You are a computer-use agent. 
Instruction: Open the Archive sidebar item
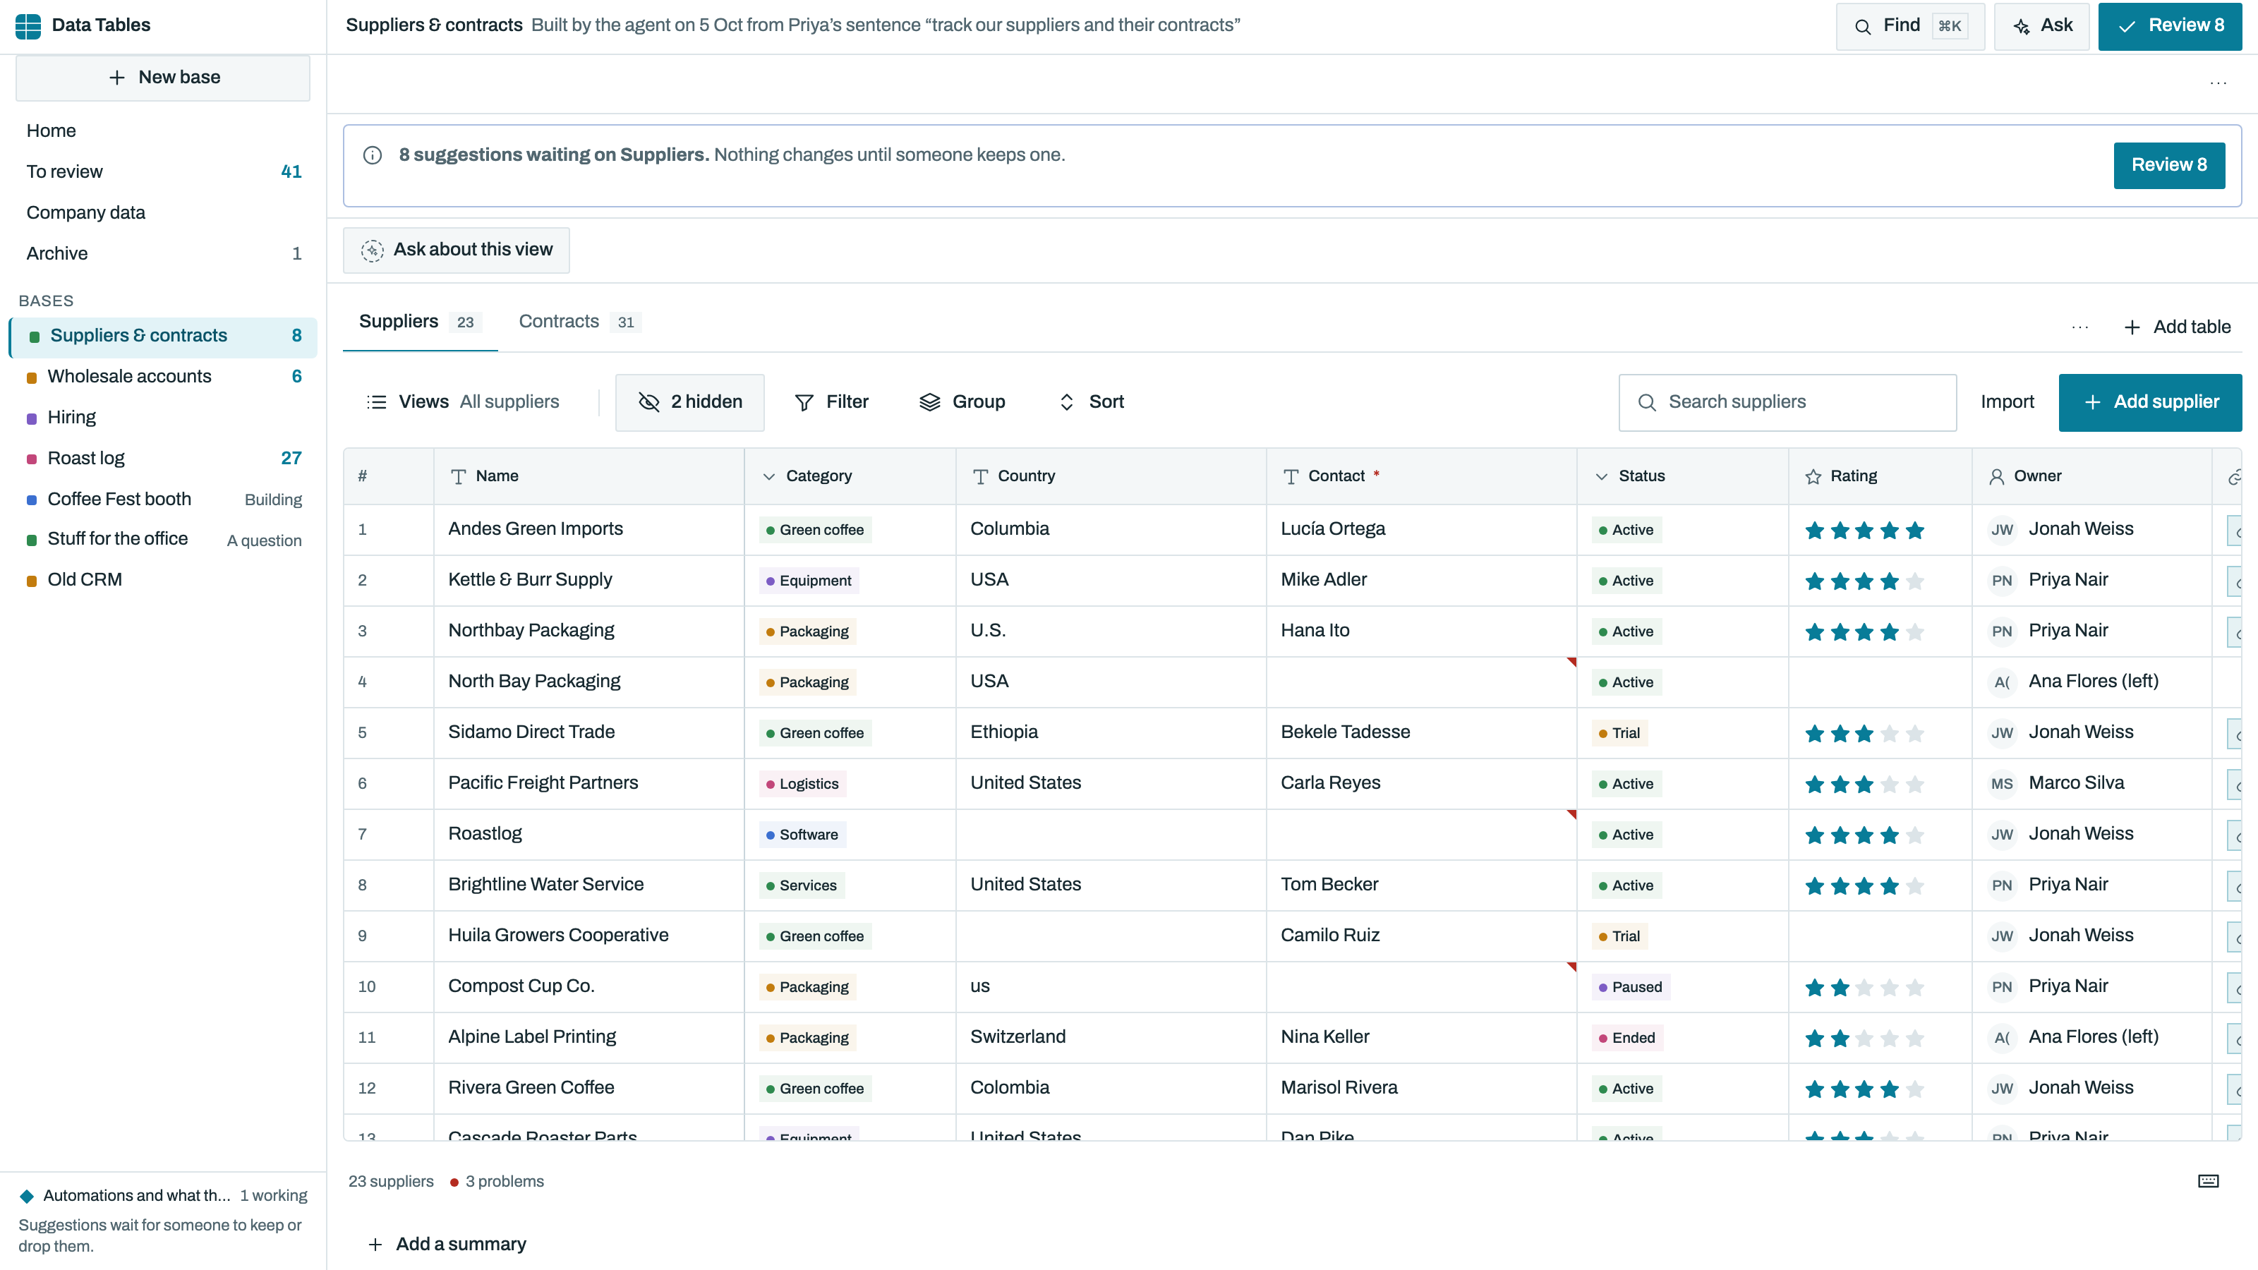click(x=163, y=253)
